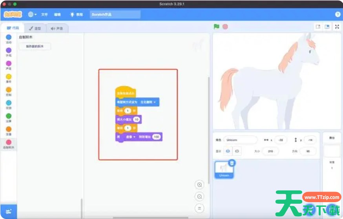
Task: Click the workspace horizontal scrollbar
Action: coord(150,218)
